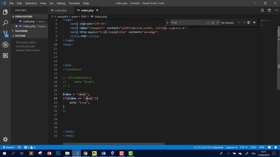The width and height of the screenshot is (280, 157).
Task: Expand Replace mode in Find widget
Action: pyautogui.click(x=168, y=23)
